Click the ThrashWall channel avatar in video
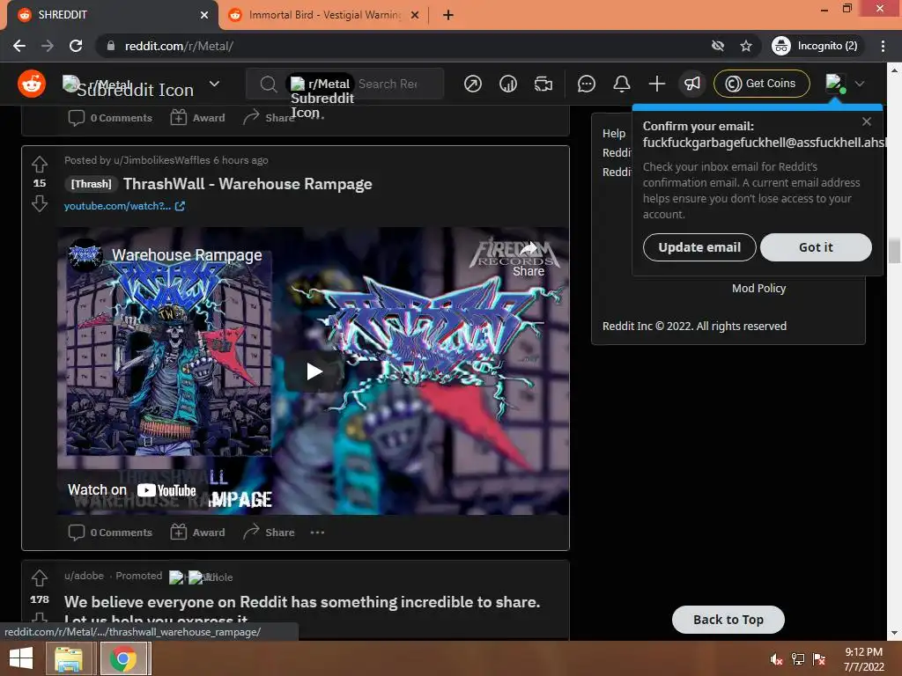 (85, 255)
